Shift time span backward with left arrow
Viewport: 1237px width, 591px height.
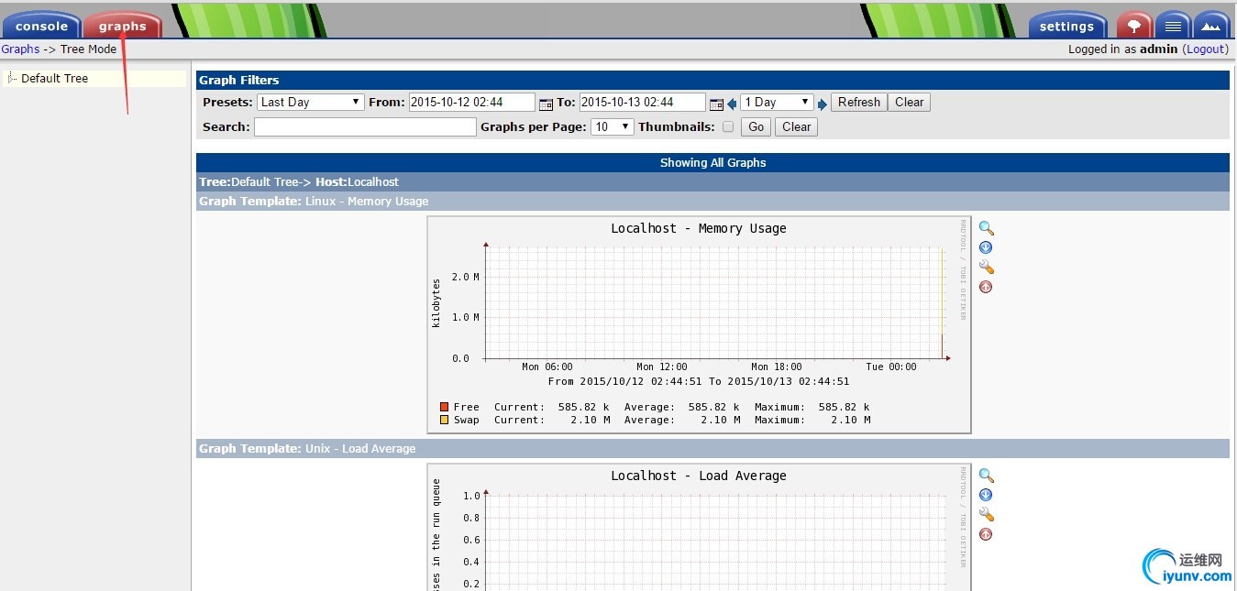pos(732,104)
